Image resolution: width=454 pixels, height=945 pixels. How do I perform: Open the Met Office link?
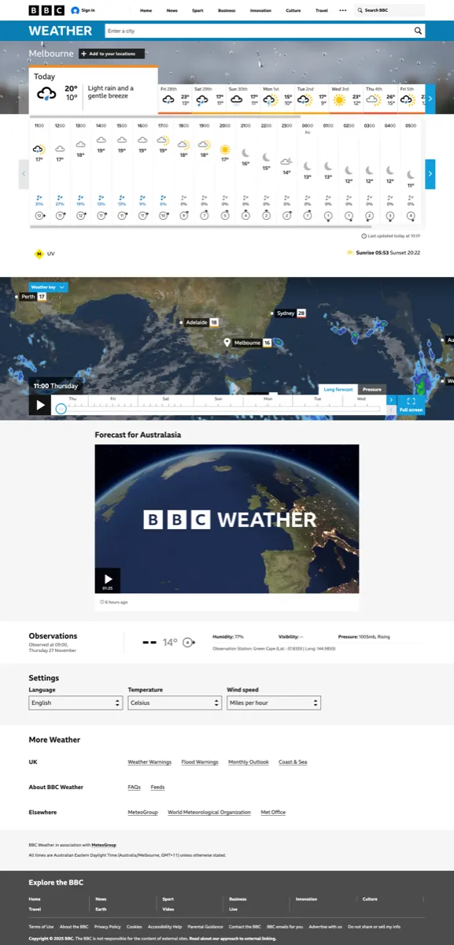[273, 812]
